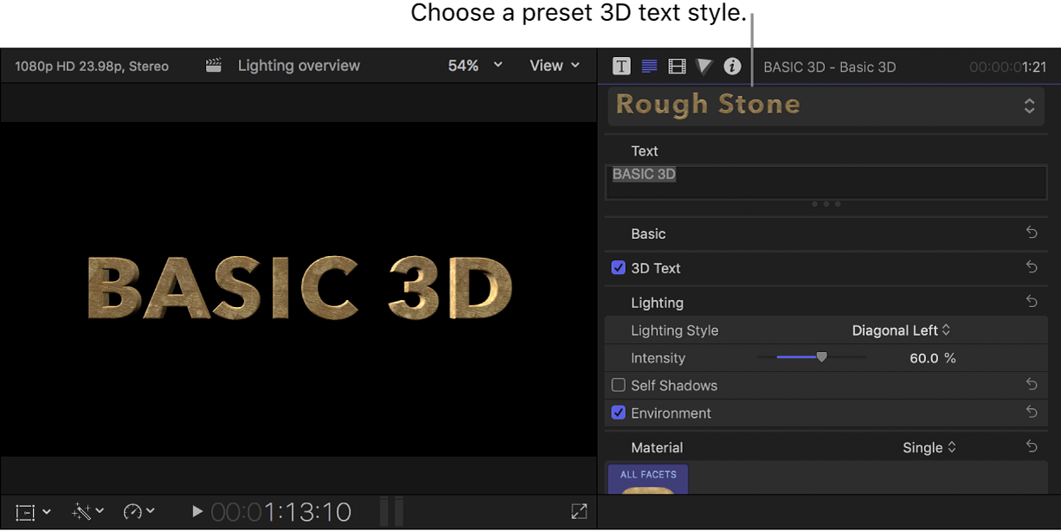Open the Lighting Style Diagonal Left dropdown

tap(902, 329)
